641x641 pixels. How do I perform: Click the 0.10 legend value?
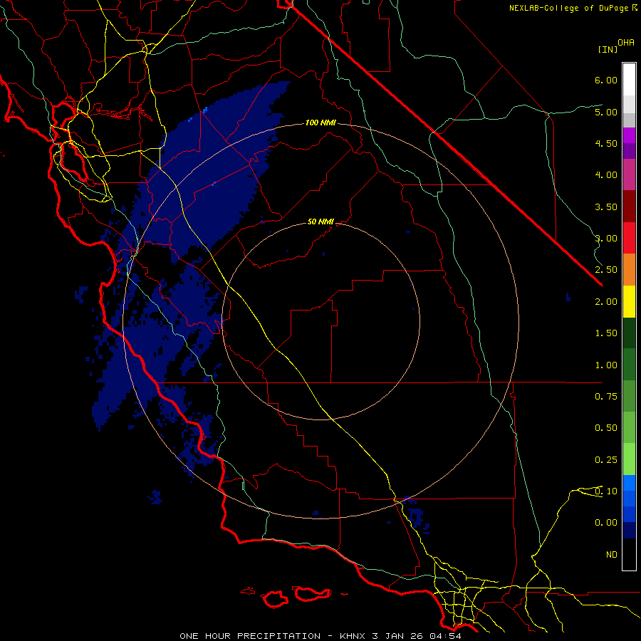606,491
